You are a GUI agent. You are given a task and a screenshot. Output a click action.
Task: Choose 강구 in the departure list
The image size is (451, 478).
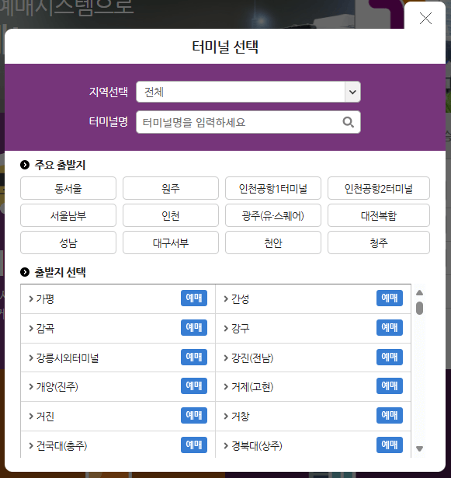pyautogui.click(x=240, y=328)
